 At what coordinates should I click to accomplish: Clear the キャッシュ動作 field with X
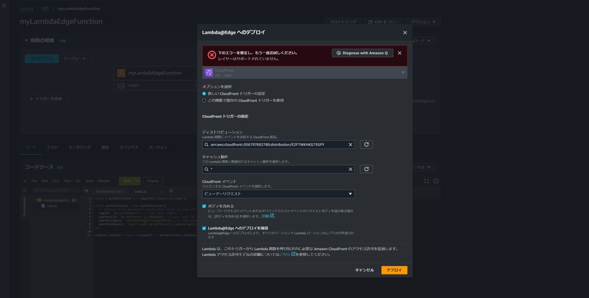(x=350, y=169)
